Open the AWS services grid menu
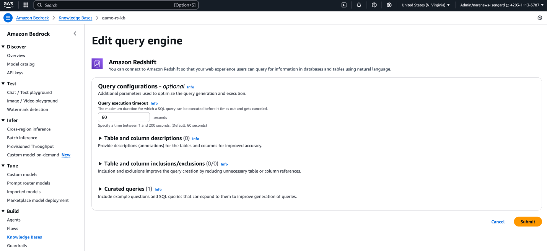 point(25,5)
